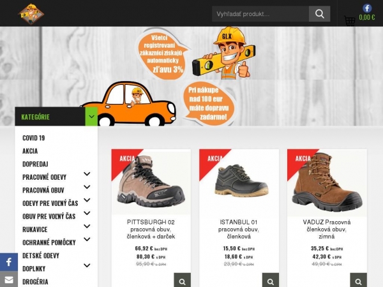The image size is (383, 287).
Task: Open the PITTSBURGH 02 product title link
Action: (x=151, y=229)
